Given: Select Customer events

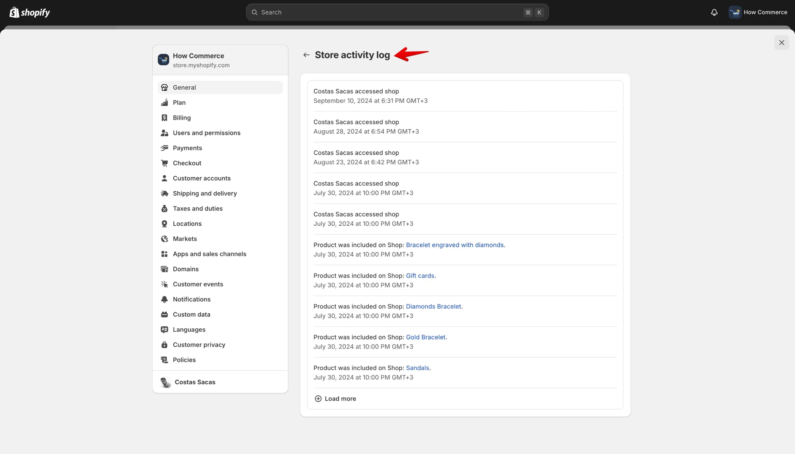Looking at the screenshot, I should click(220, 284).
